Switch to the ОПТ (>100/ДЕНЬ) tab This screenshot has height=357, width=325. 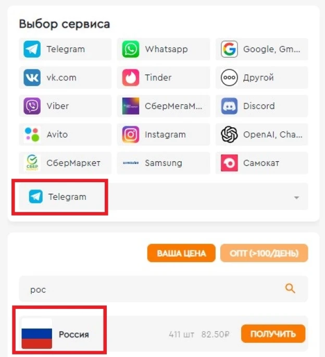pos(264,253)
